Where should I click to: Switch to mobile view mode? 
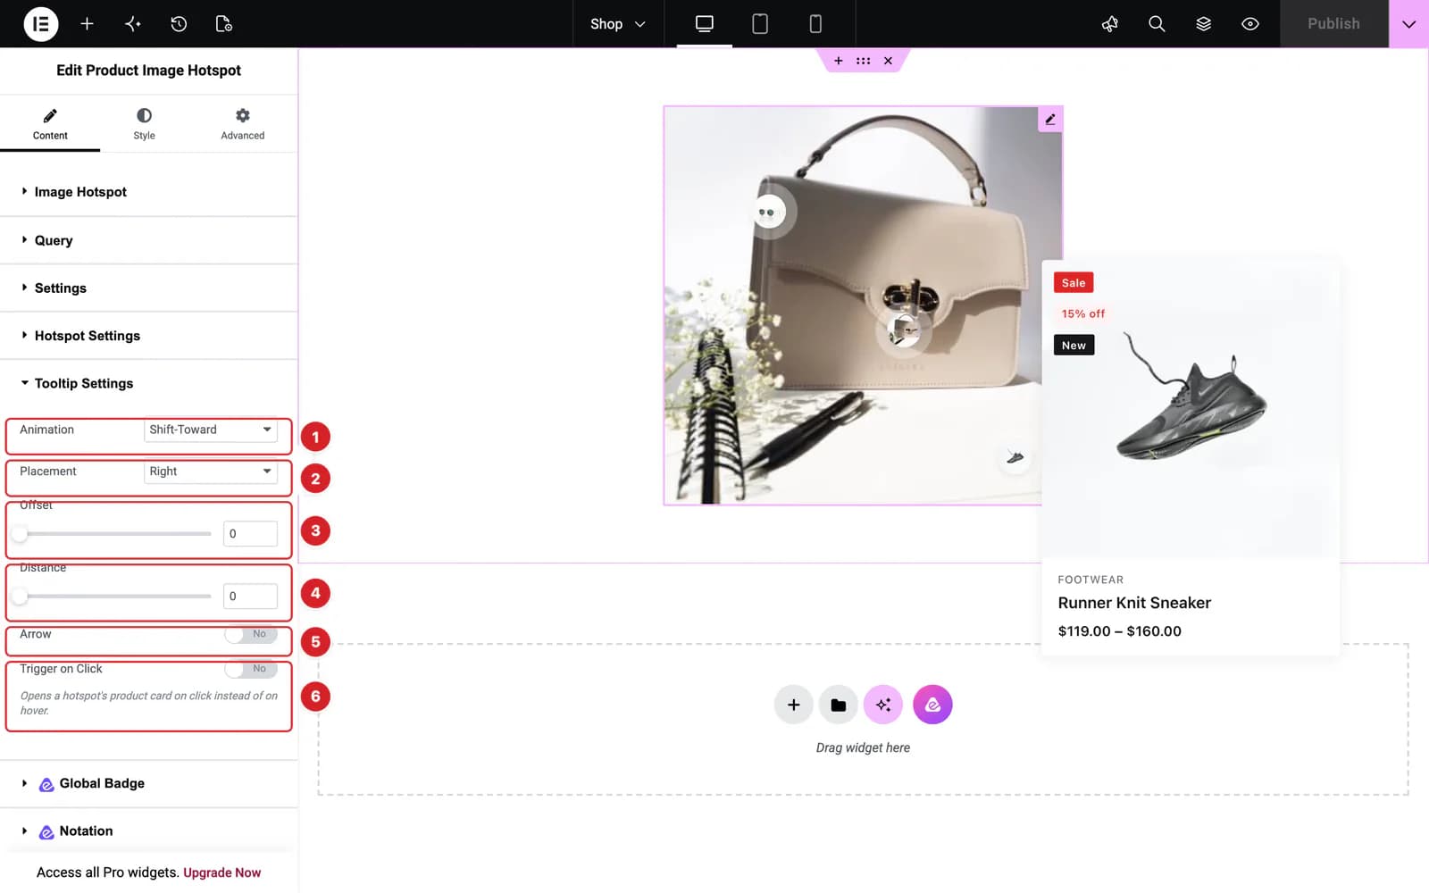pos(815,24)
